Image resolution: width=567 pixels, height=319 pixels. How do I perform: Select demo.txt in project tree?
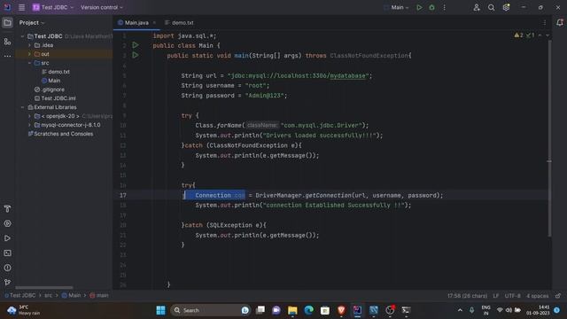(x=56, y=72)
